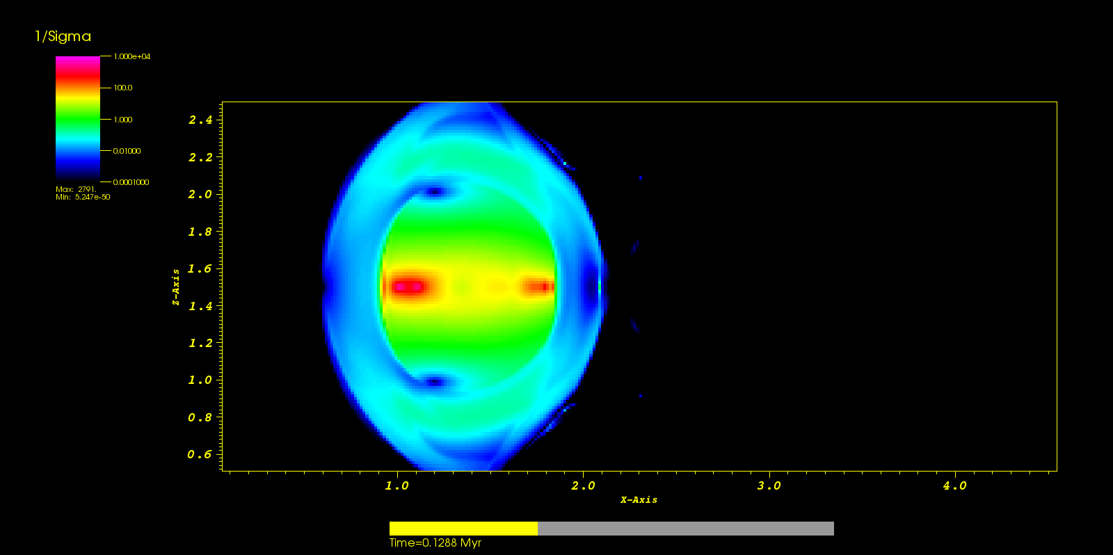This screenshot has height=555, width=1113.
Task: Click the 2.0 tick label on Z-Axis
Action: pos(200,194)
